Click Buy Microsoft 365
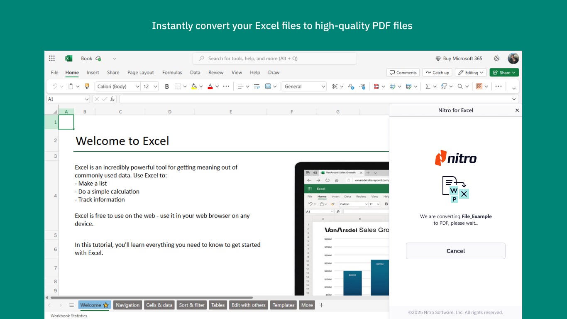The height and width of the screenshot is (319, 567). point(459,59)
